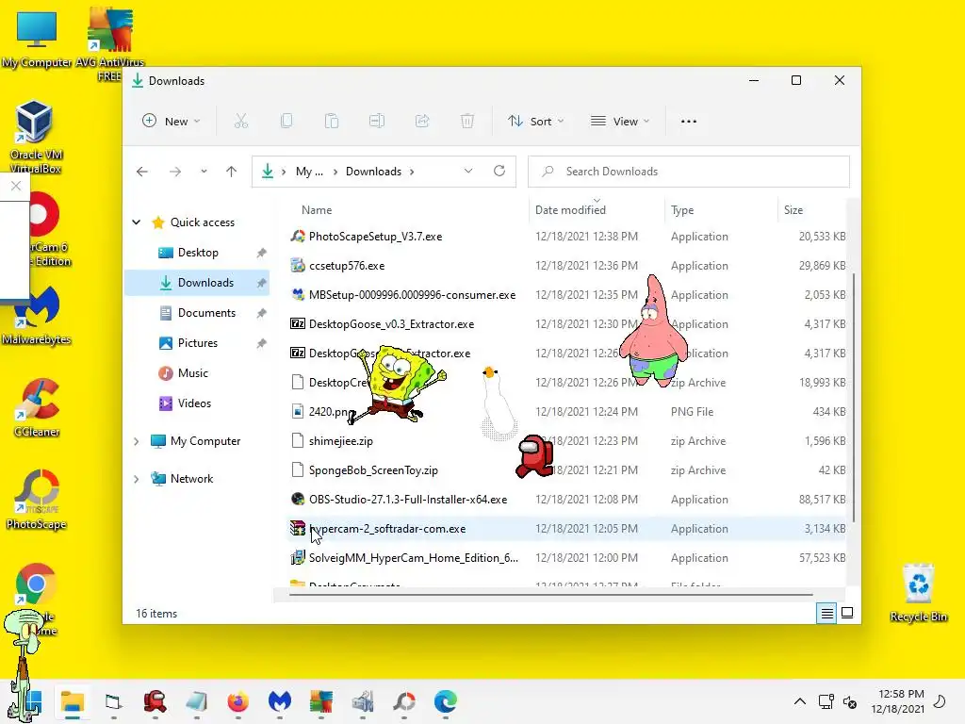Click Firefox icon in taskbar
The width and height of the screenshot is (965, 724).
click(x=238, y=701)
